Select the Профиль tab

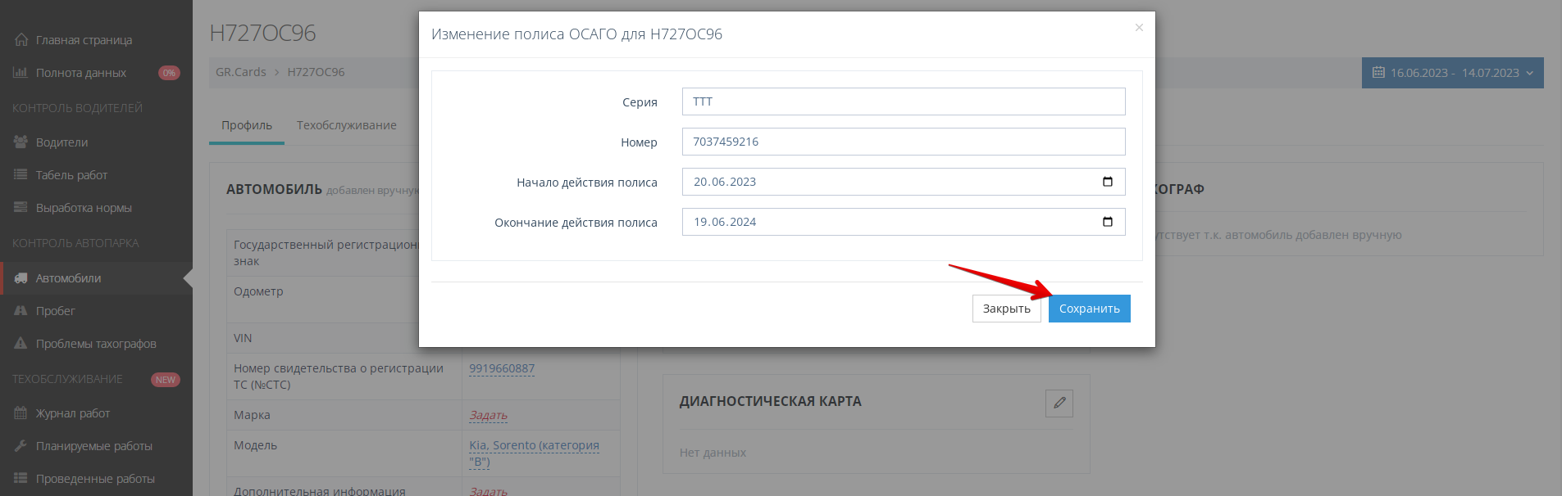pos(246,125)
